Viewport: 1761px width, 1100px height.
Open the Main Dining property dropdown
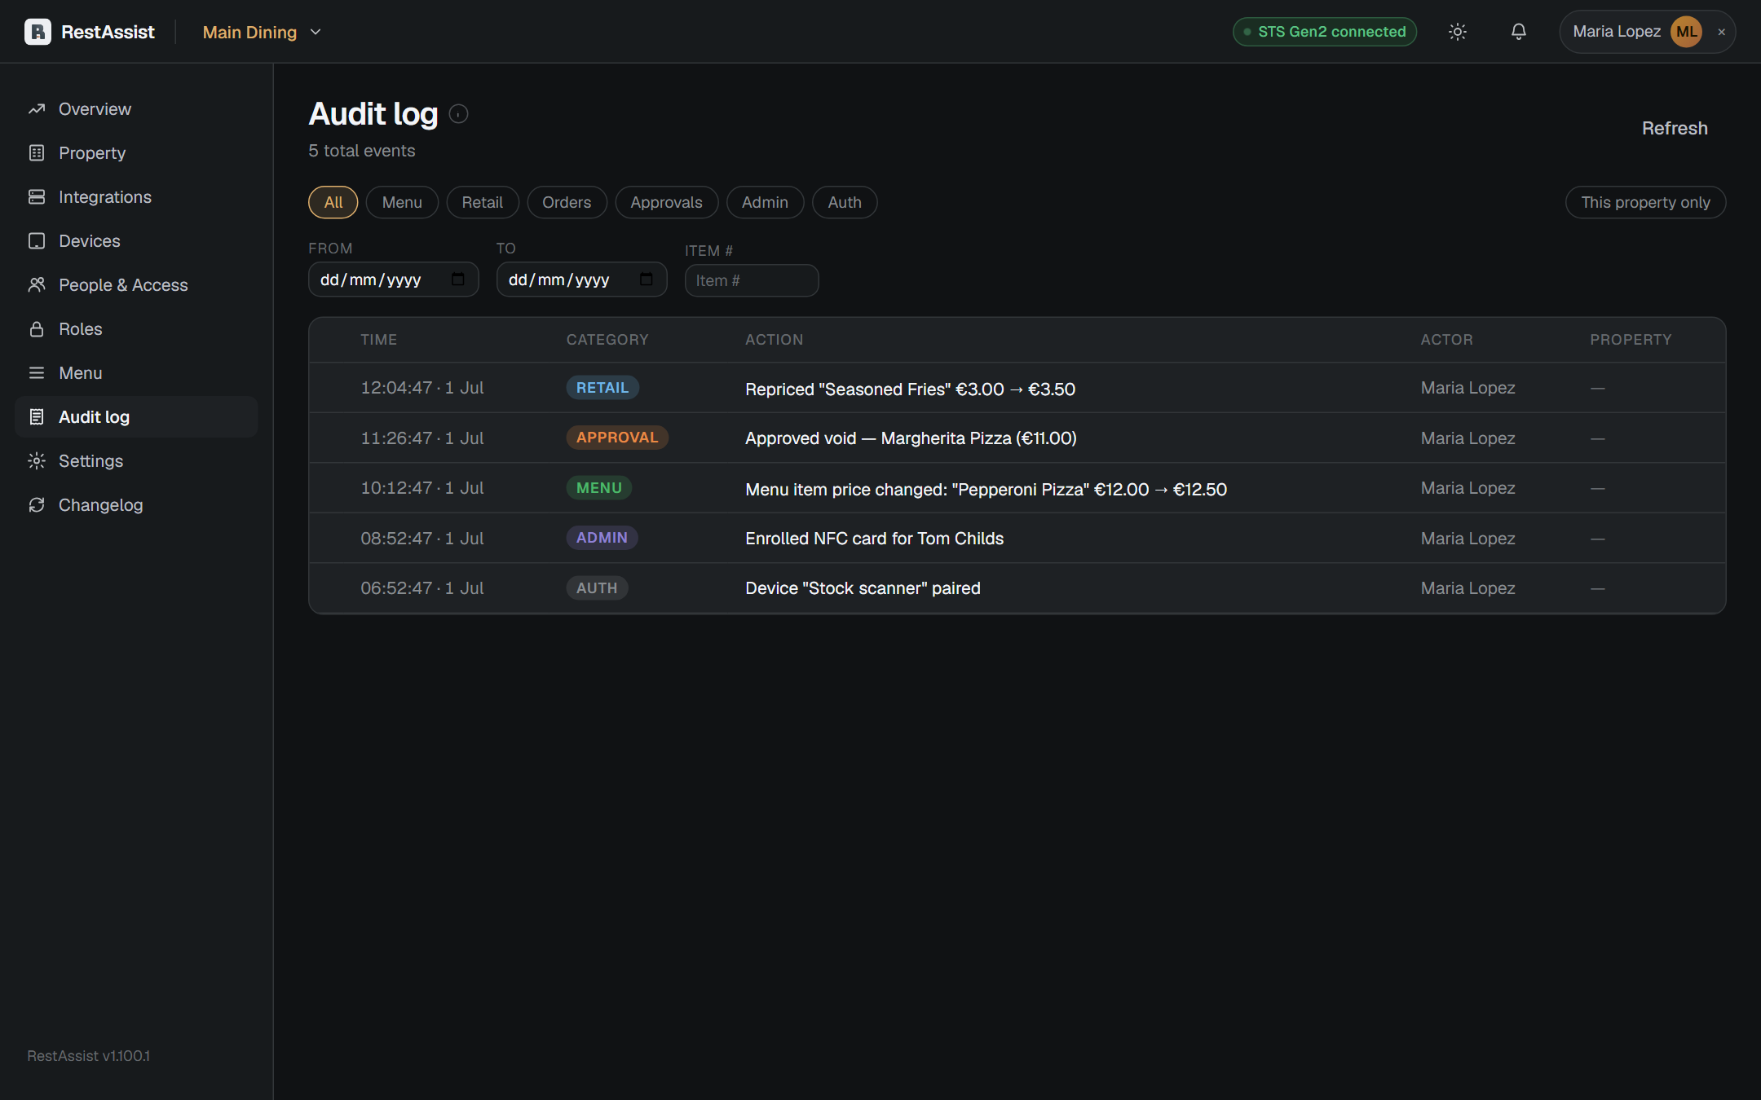[262, 32]
